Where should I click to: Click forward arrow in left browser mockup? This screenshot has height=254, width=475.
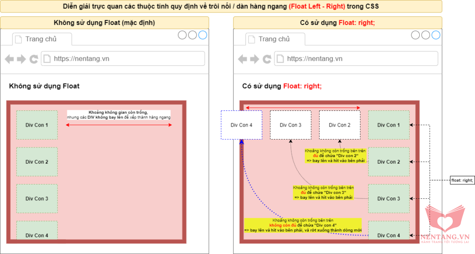21,59
